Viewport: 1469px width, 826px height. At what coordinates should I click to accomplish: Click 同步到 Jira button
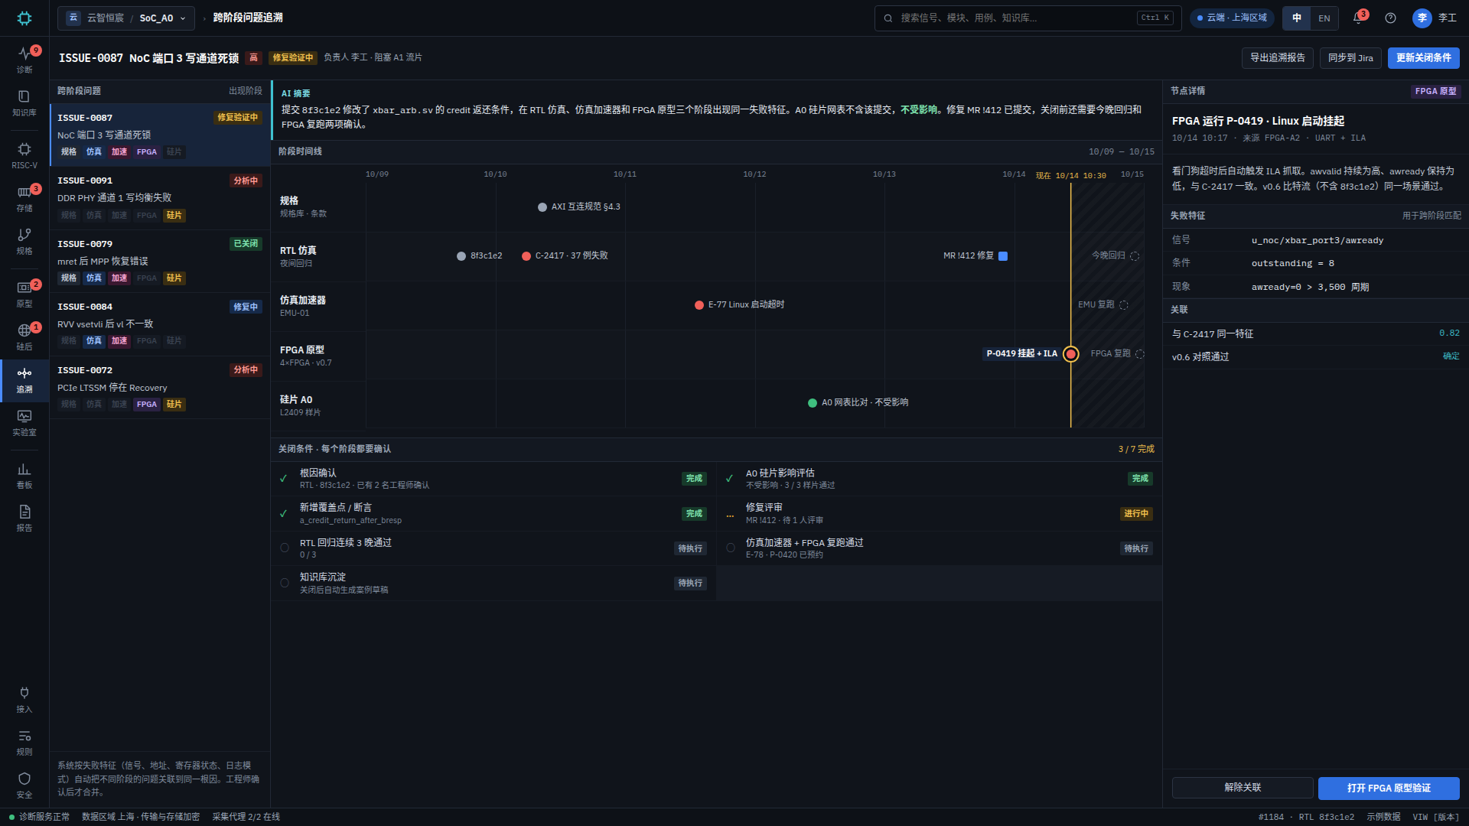click(1350, 57)
